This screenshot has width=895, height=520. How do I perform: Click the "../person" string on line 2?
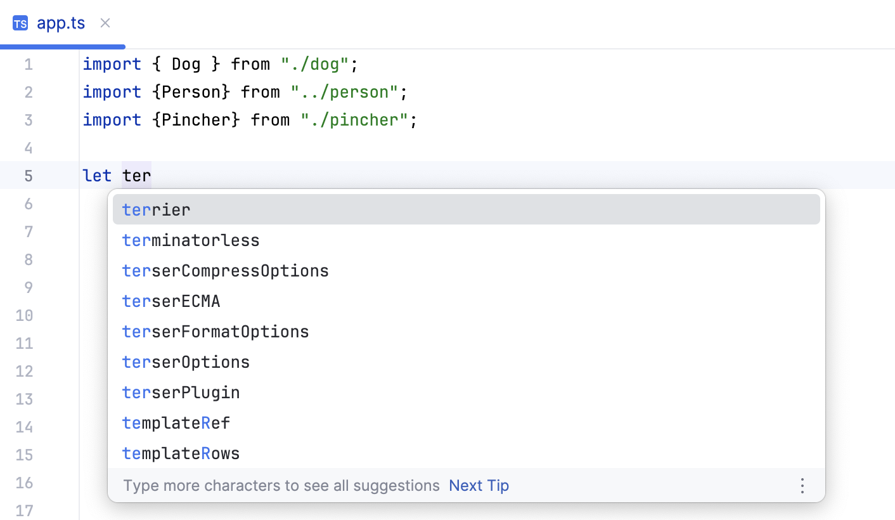click(x=344, y=93)
